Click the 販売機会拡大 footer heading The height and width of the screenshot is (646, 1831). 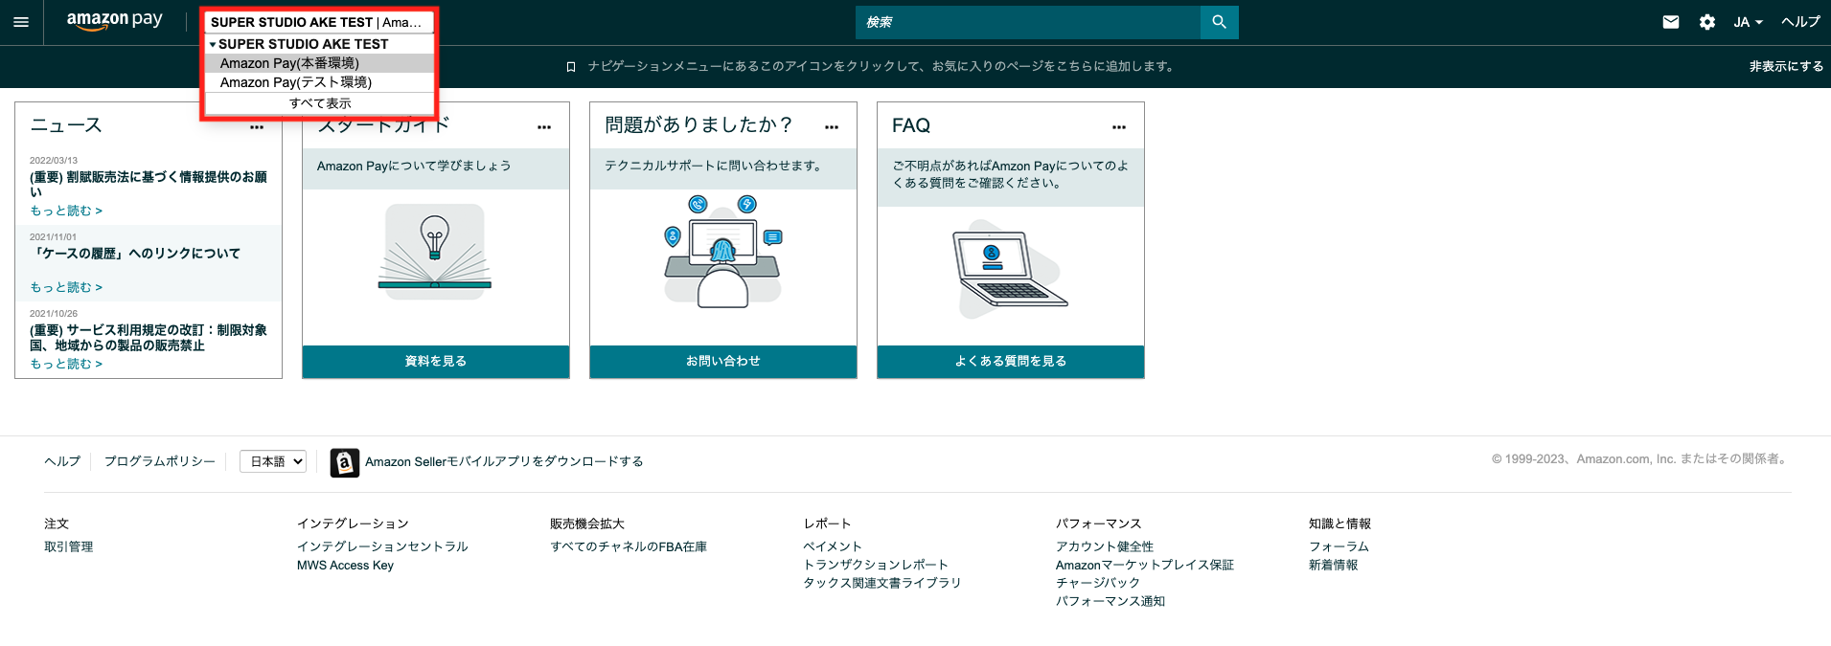pyautogui.click(x=587, y=523)
